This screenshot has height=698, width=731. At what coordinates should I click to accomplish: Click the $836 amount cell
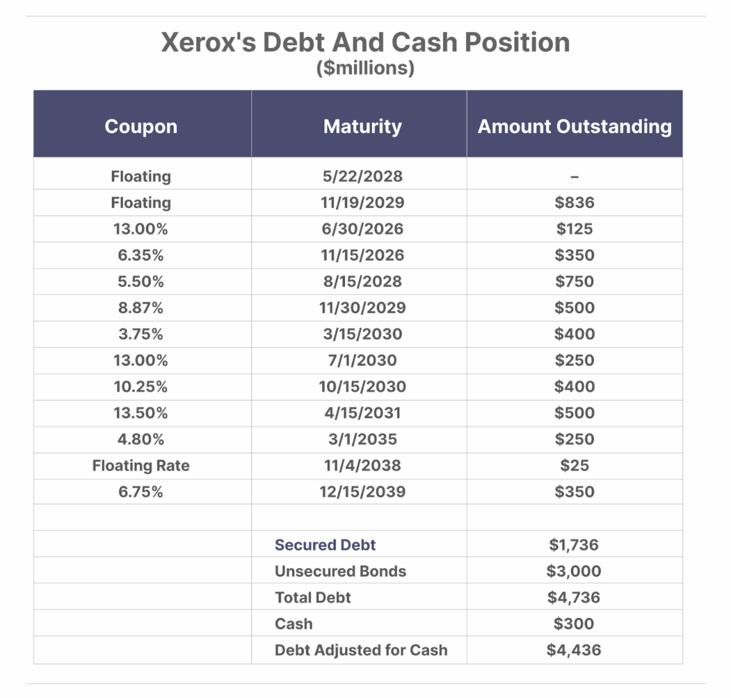click(575, 202)
